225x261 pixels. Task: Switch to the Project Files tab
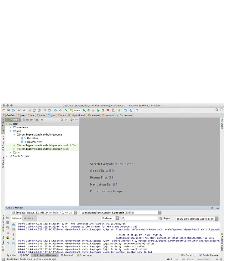30,120
